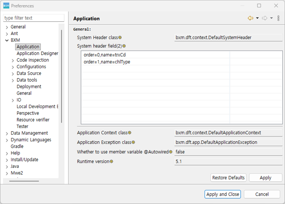Click info icon beside Application Context class

click(130, 133)
